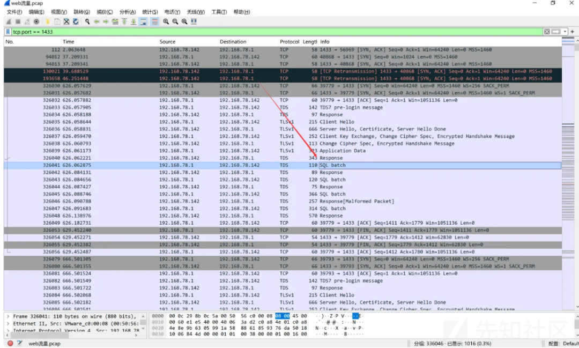Open the 捕获(C) menu
Image resolution: width=579 pixels, height=348 pixels.
pyautogui.click(x=105, y=12)
